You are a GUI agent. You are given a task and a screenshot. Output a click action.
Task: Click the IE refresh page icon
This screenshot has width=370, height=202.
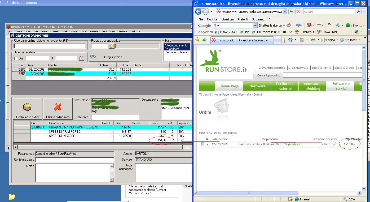tap(291, 11)
